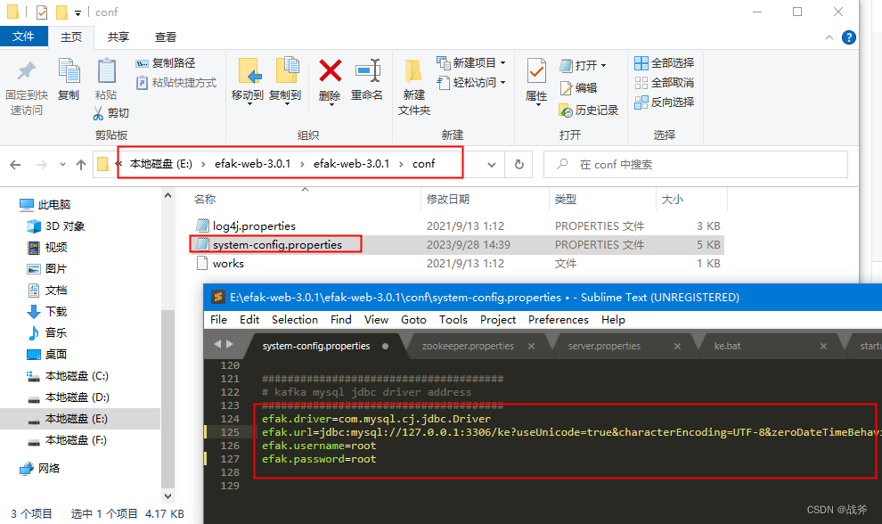The height and width of the screenshot is (524, 882).
Task: Open Sublime Text Goto menu
Action: point(413,320)
